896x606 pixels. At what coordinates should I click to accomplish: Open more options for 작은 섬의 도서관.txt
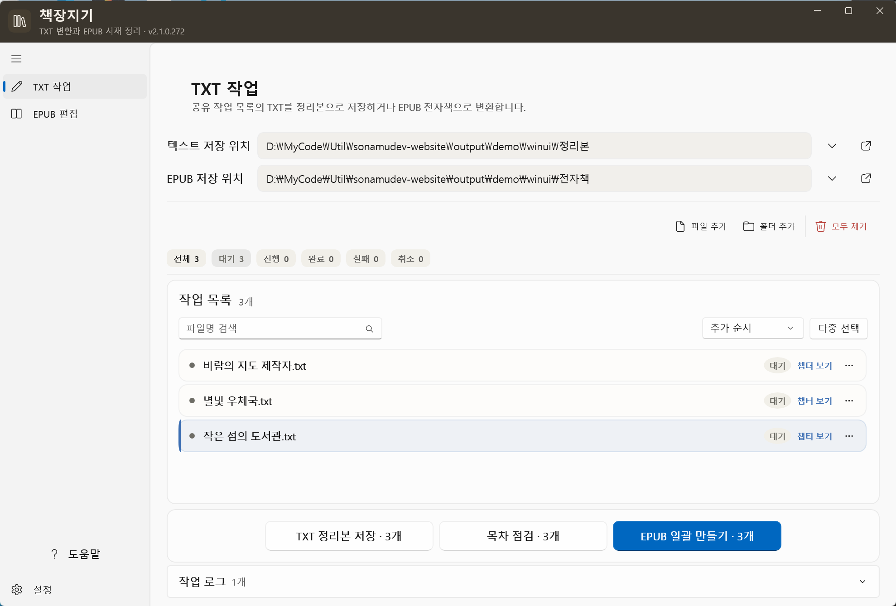click(849, 436)
